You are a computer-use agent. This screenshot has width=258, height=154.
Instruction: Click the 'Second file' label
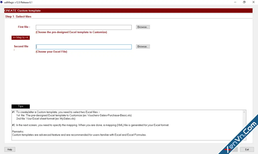tap(21, 46)
